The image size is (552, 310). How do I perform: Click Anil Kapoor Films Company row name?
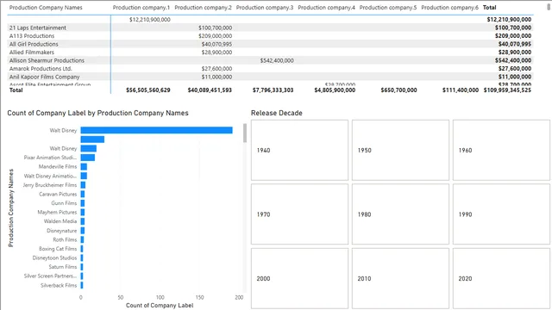coord(44,77)
